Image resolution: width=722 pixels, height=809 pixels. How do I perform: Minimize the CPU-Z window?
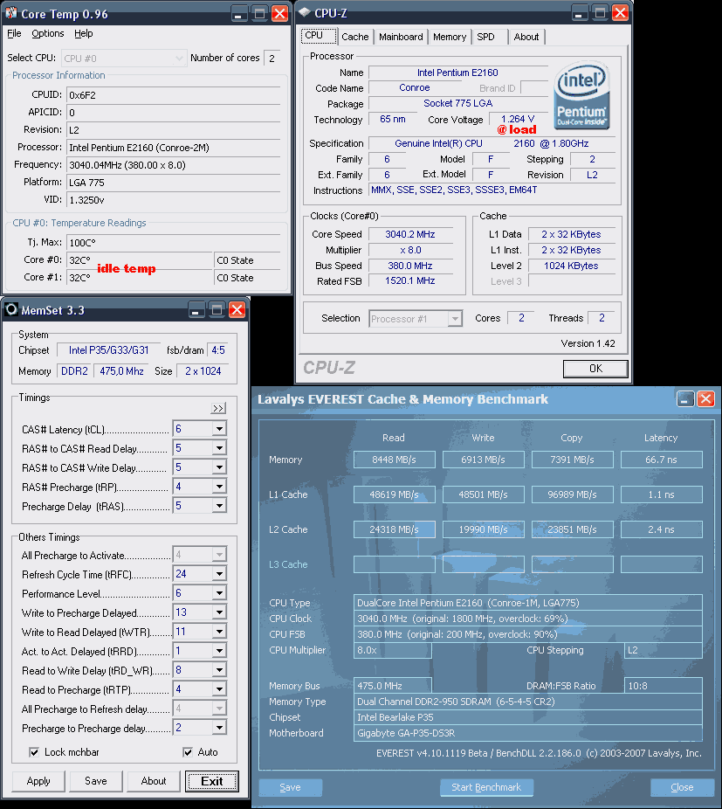click(579, 13)
